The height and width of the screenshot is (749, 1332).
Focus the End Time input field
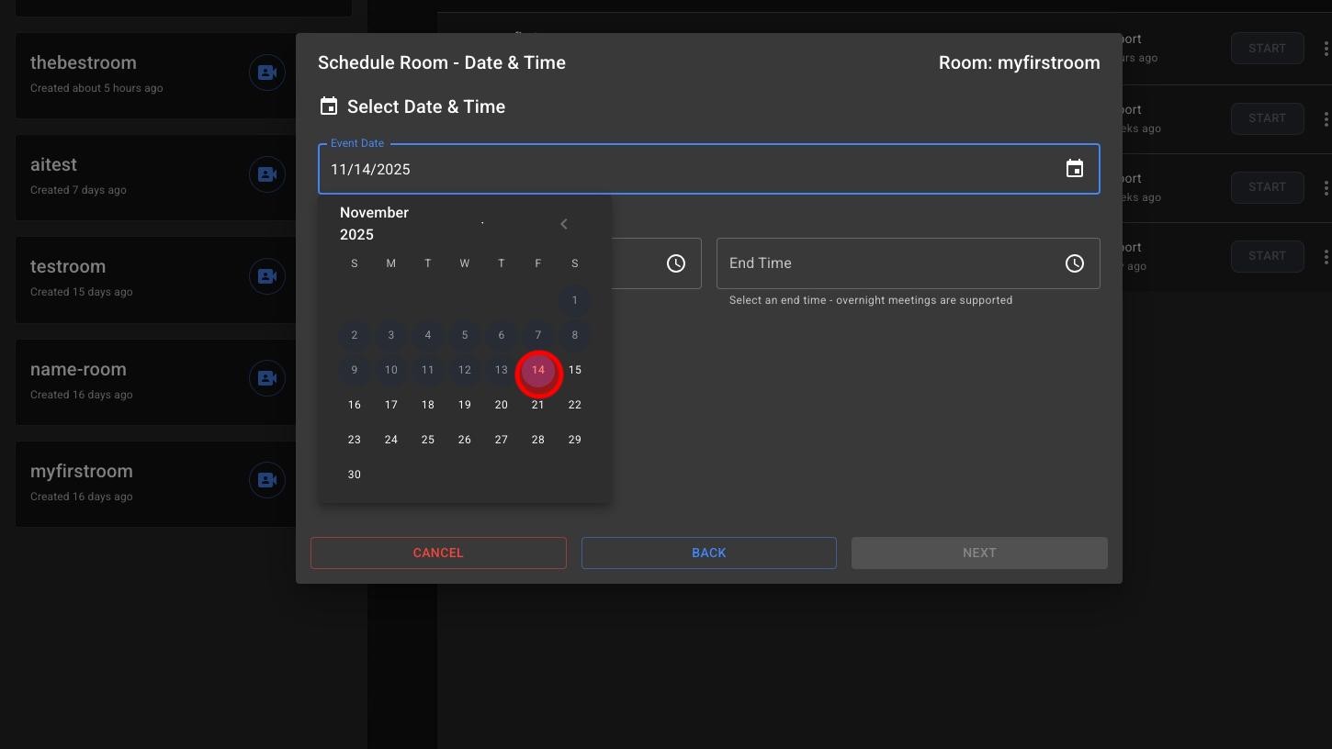click(882, 263)
